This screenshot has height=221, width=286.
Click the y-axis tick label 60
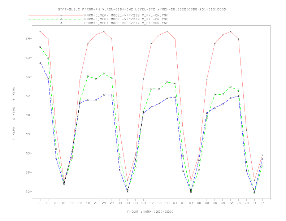[x=28, y=58]
